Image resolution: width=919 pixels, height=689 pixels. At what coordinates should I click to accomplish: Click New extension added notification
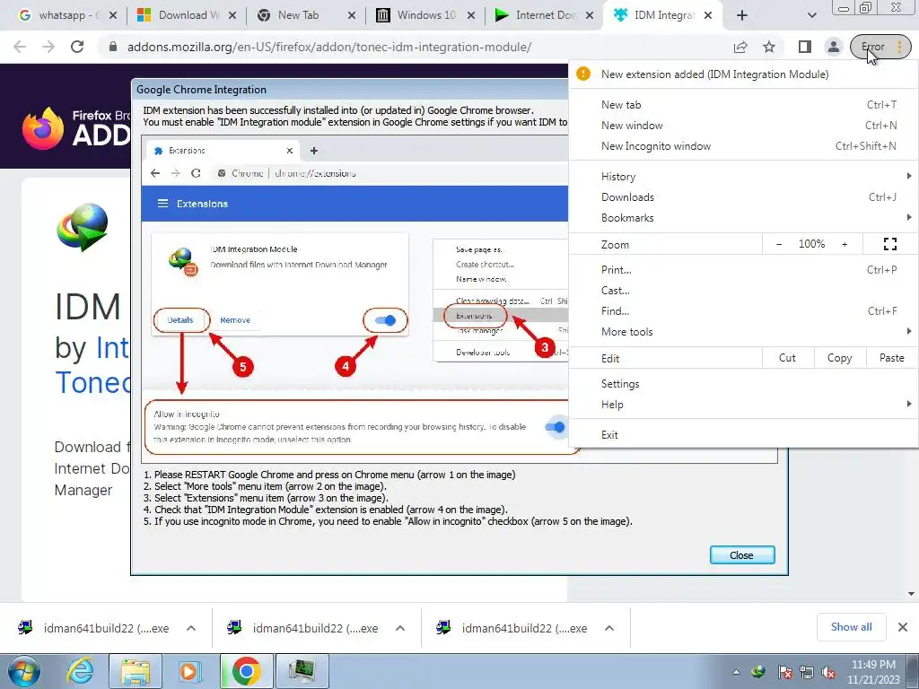(x=744, y=74)
